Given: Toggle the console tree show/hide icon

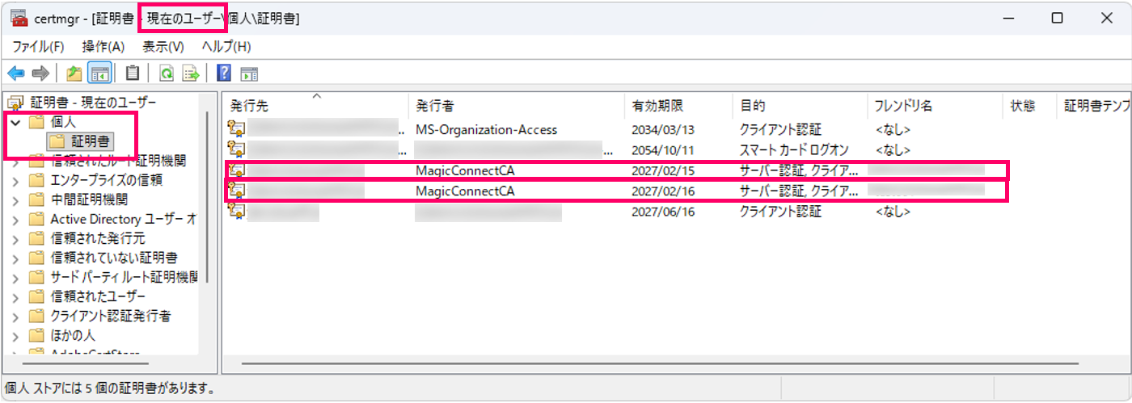Looking at the screenshot, I should pyautogui.click(x=99, y=74).
